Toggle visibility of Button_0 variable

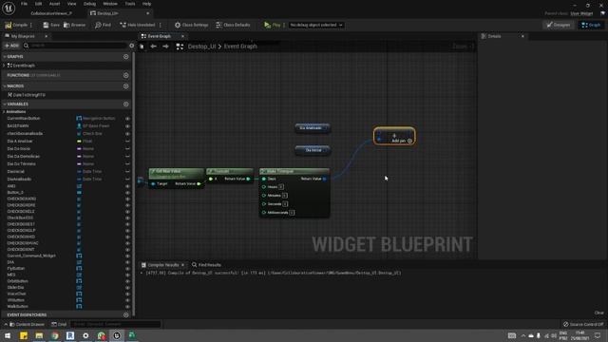coord(127,192)
